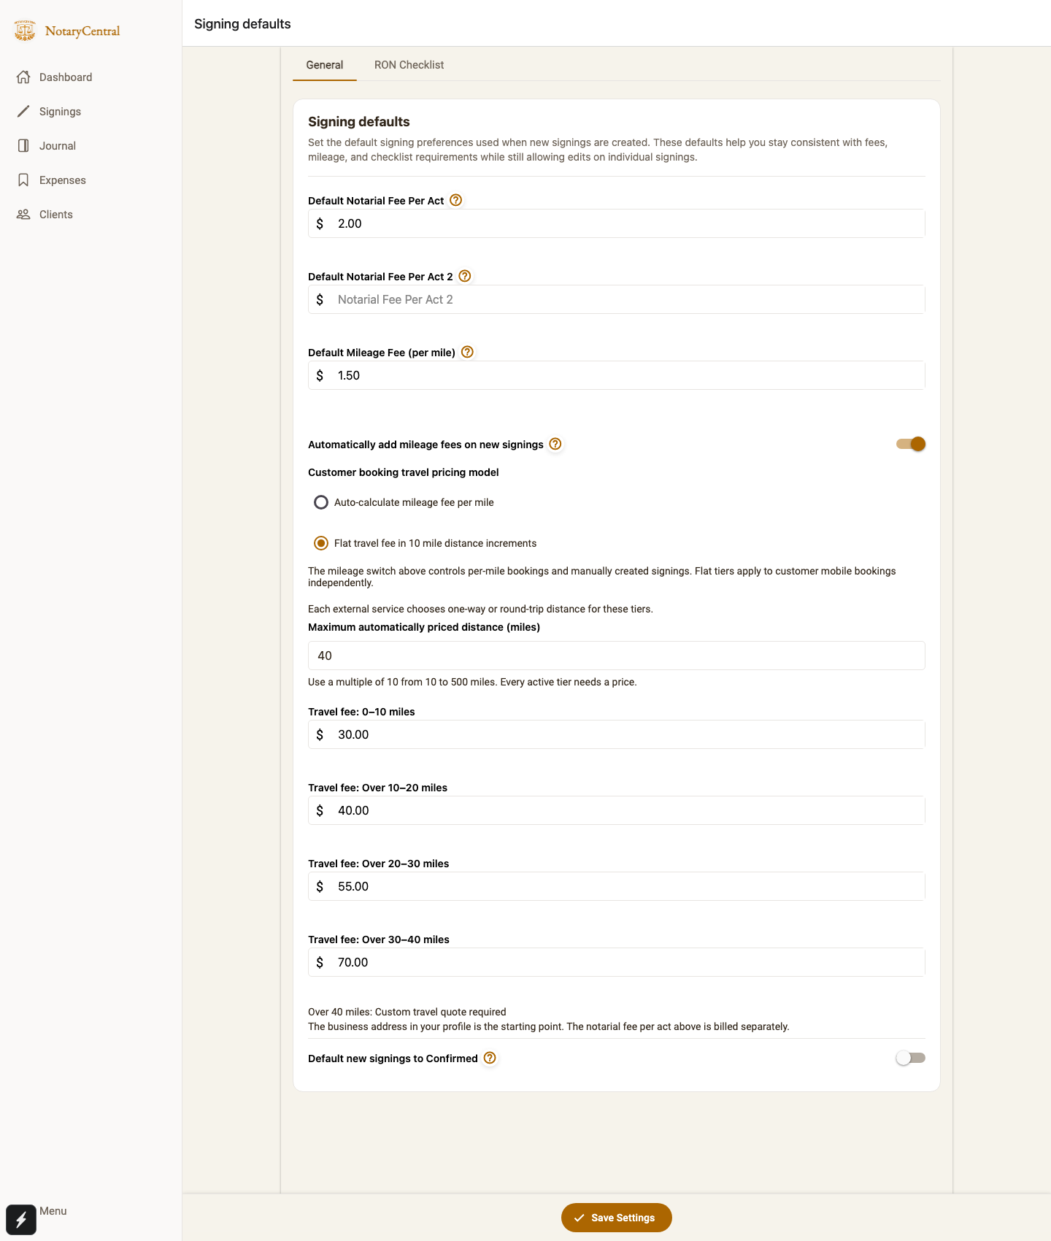Click the Clients people icon
Screen dimensions: 1051x1241
pos(23,214)
